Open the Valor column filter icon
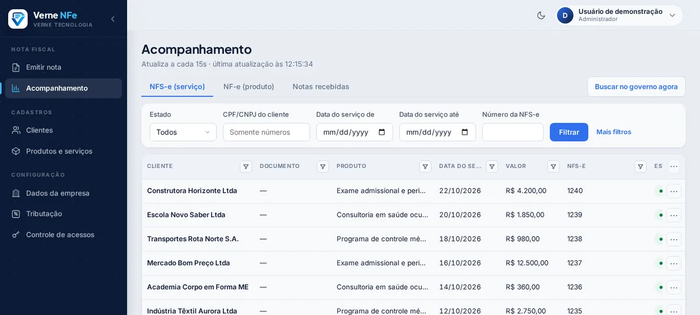The width and height of the screenshot is (700, 315). tap(554, 166)
